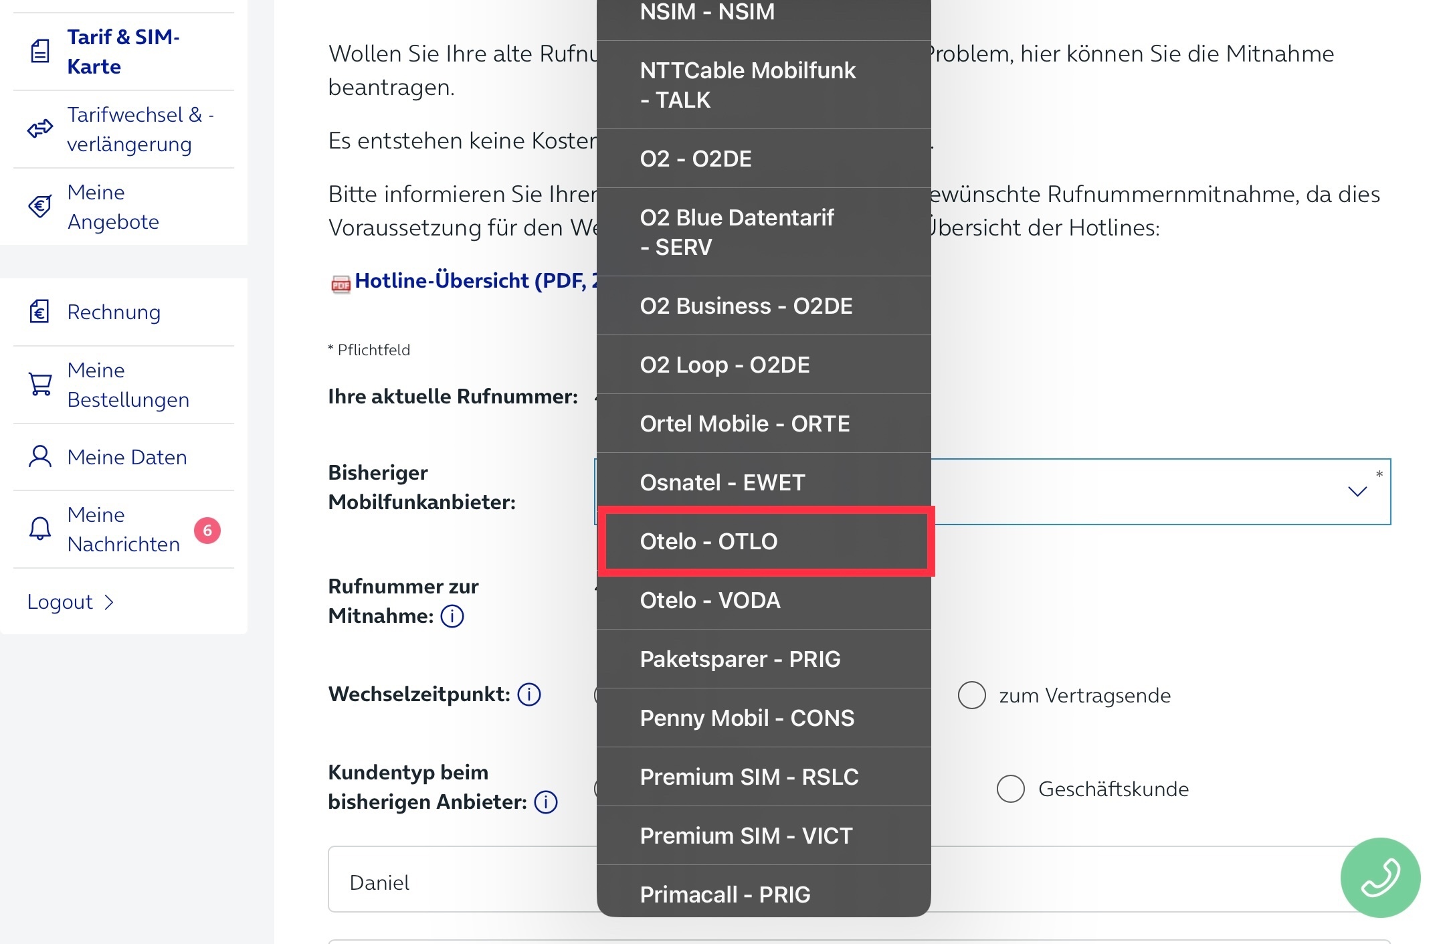Choose O2 Loop - O2DE option
This screenshot has width=1445, height=944.
point(764,365)
